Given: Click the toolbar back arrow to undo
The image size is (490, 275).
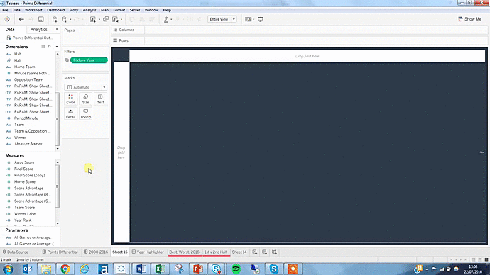Looking at the screenshot, I should coord(21,19).
